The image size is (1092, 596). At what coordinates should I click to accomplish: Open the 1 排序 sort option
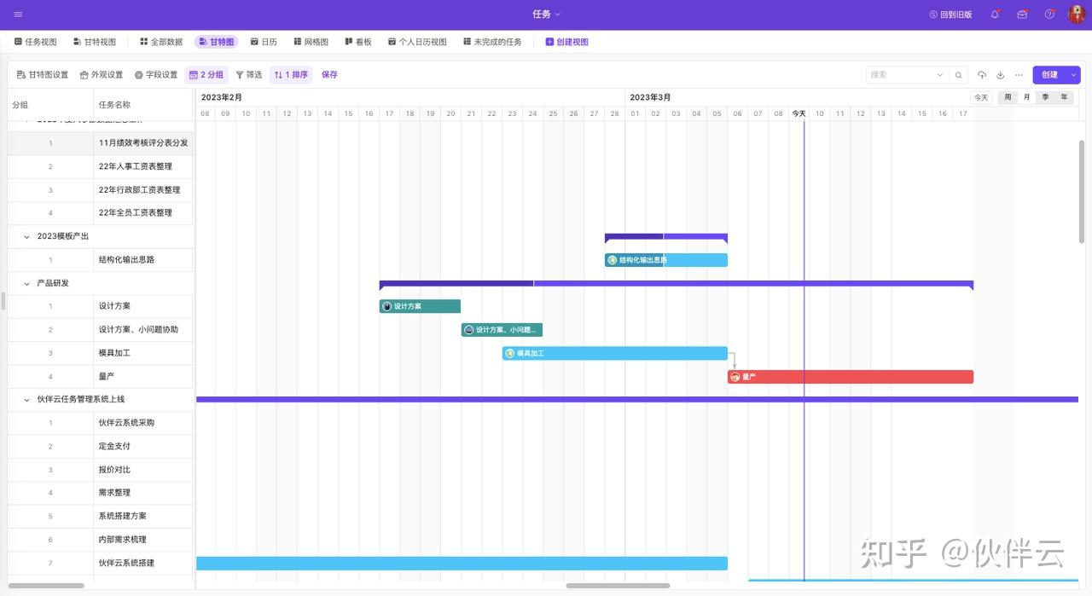coord(291,75)
